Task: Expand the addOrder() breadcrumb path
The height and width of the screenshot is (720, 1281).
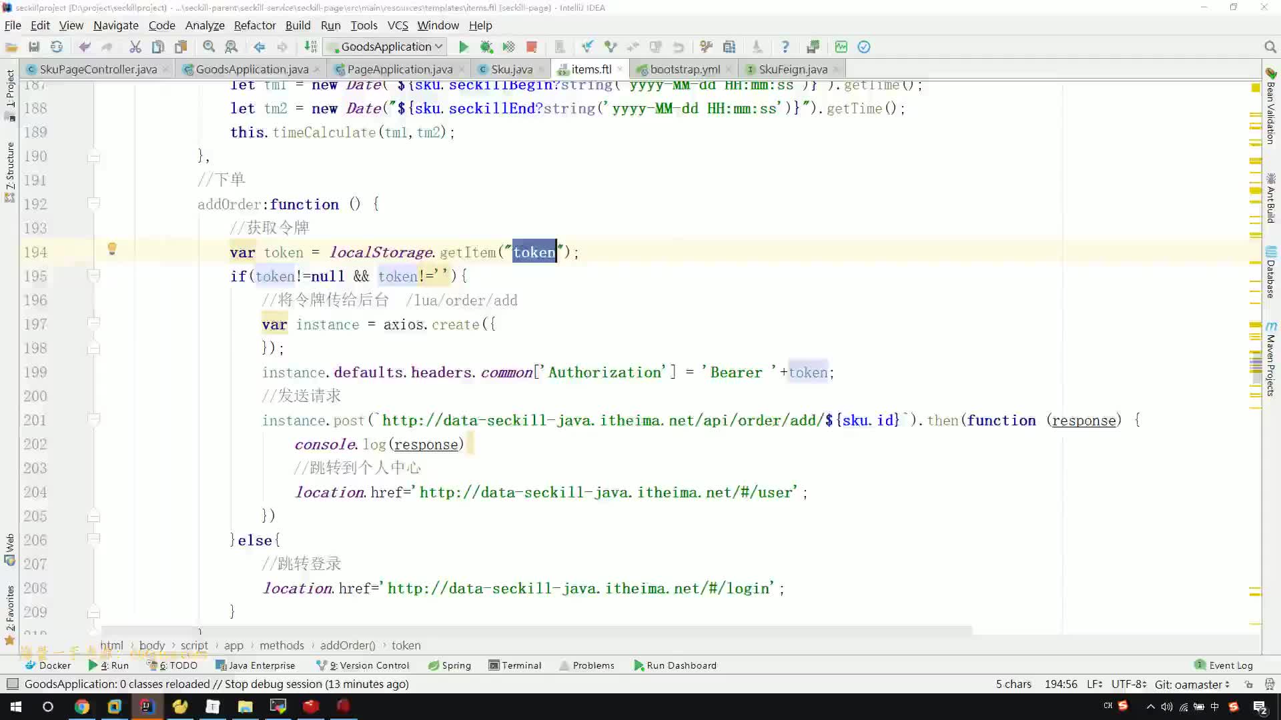Action: coord(348,645)
